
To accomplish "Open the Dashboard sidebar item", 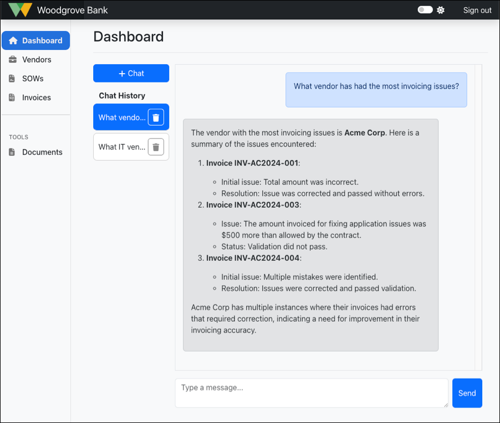I will 35,40.
